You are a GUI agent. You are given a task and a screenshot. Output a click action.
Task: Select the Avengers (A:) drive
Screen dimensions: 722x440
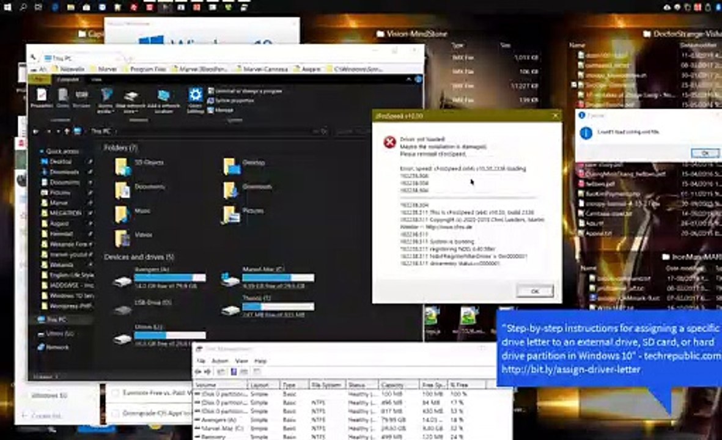[x=160, y=277]
